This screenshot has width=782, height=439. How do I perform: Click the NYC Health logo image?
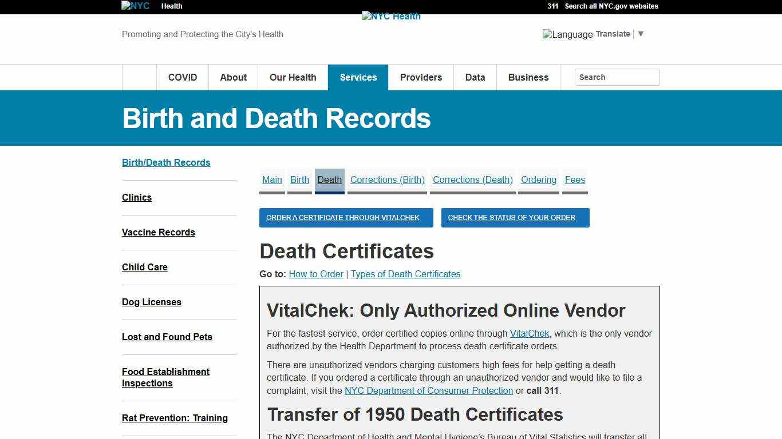(x=391, y=16)
